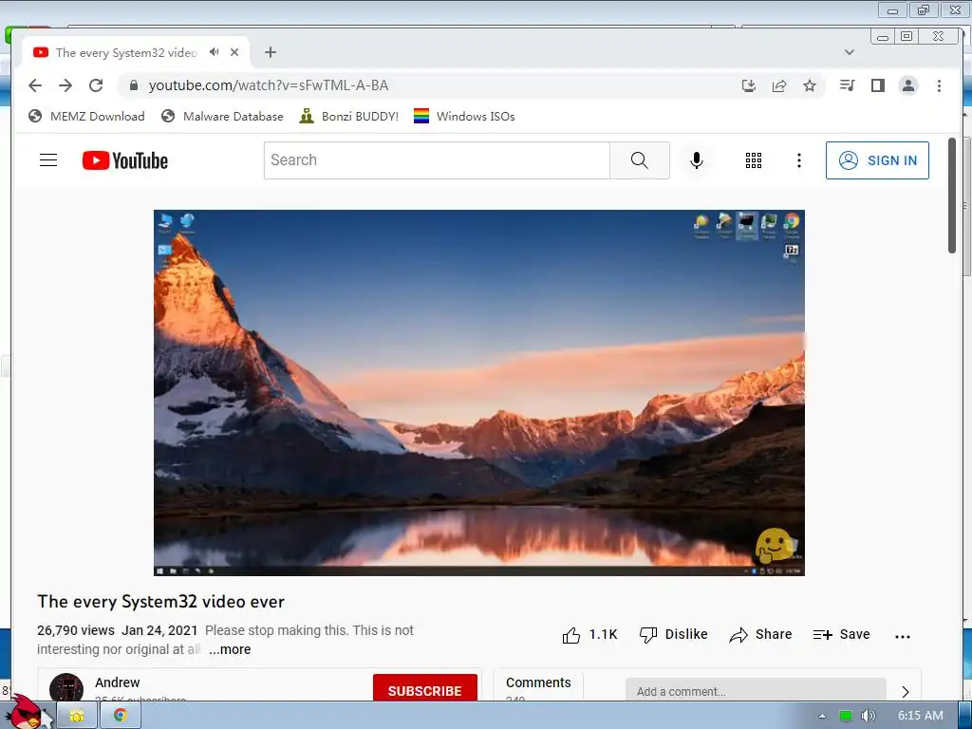Dislike the video

tap(674, 635)
